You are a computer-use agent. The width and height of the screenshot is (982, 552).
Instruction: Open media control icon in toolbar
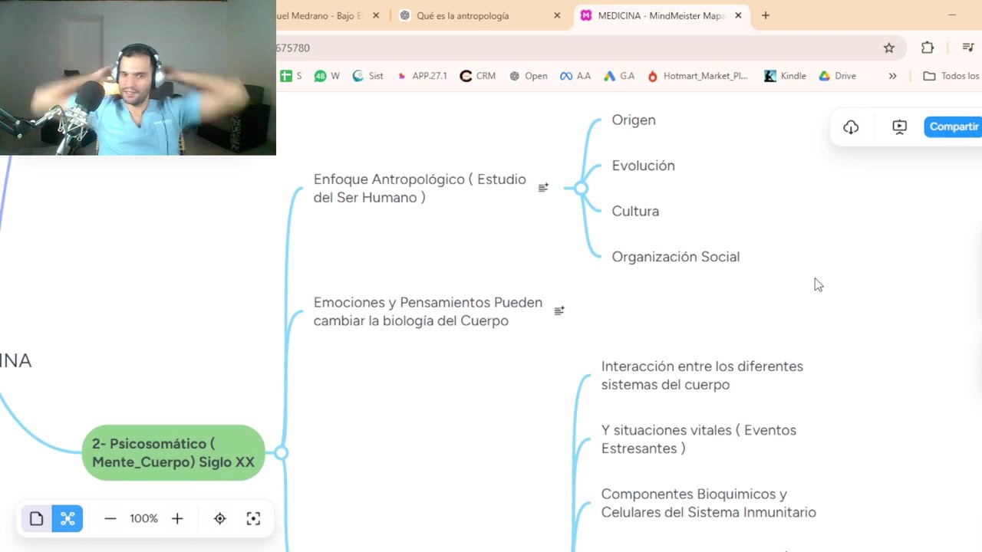(968, 48)
